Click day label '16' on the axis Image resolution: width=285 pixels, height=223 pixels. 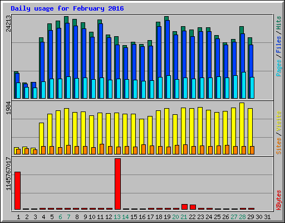click(142, 217)
